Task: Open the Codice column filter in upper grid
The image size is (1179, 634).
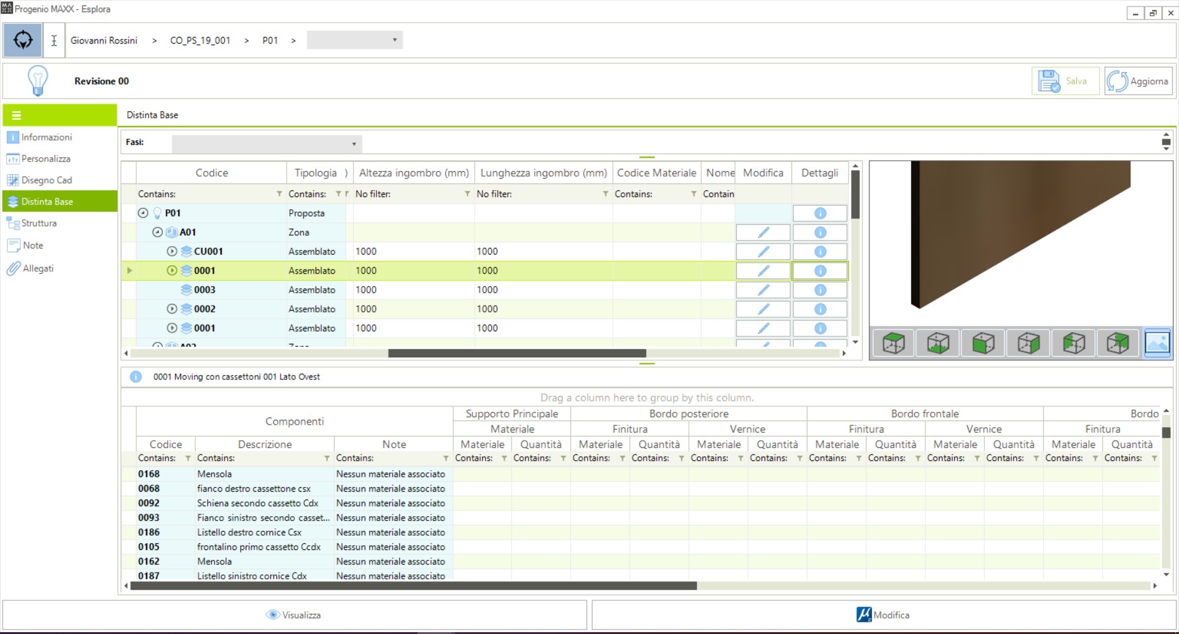Action: (279, 194)
